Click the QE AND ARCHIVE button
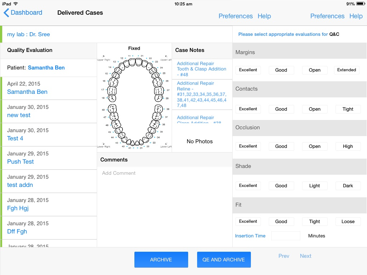This screenshot has width=367, height=275. click(224, 260)
